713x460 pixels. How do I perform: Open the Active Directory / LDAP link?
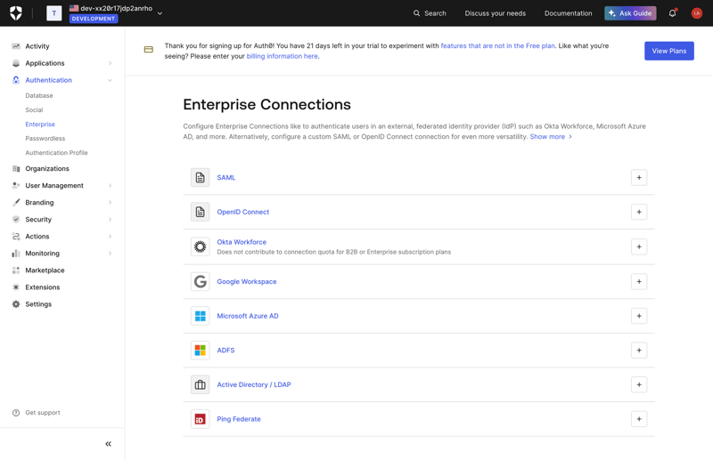click(x=254, y=384)
